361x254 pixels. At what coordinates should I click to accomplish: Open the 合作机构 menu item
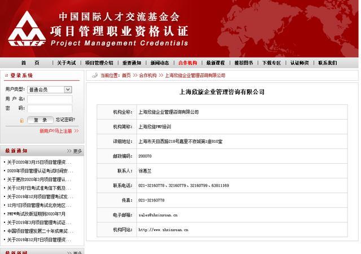tap(188, 63)
